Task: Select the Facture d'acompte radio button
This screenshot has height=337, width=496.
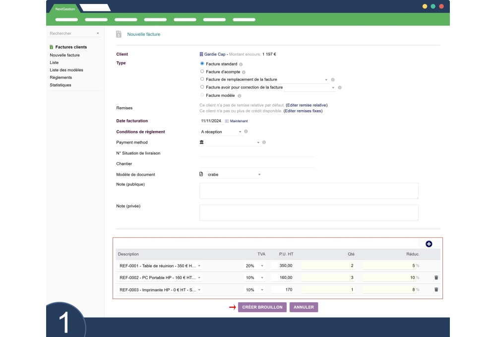Action: tap(202, 71)
